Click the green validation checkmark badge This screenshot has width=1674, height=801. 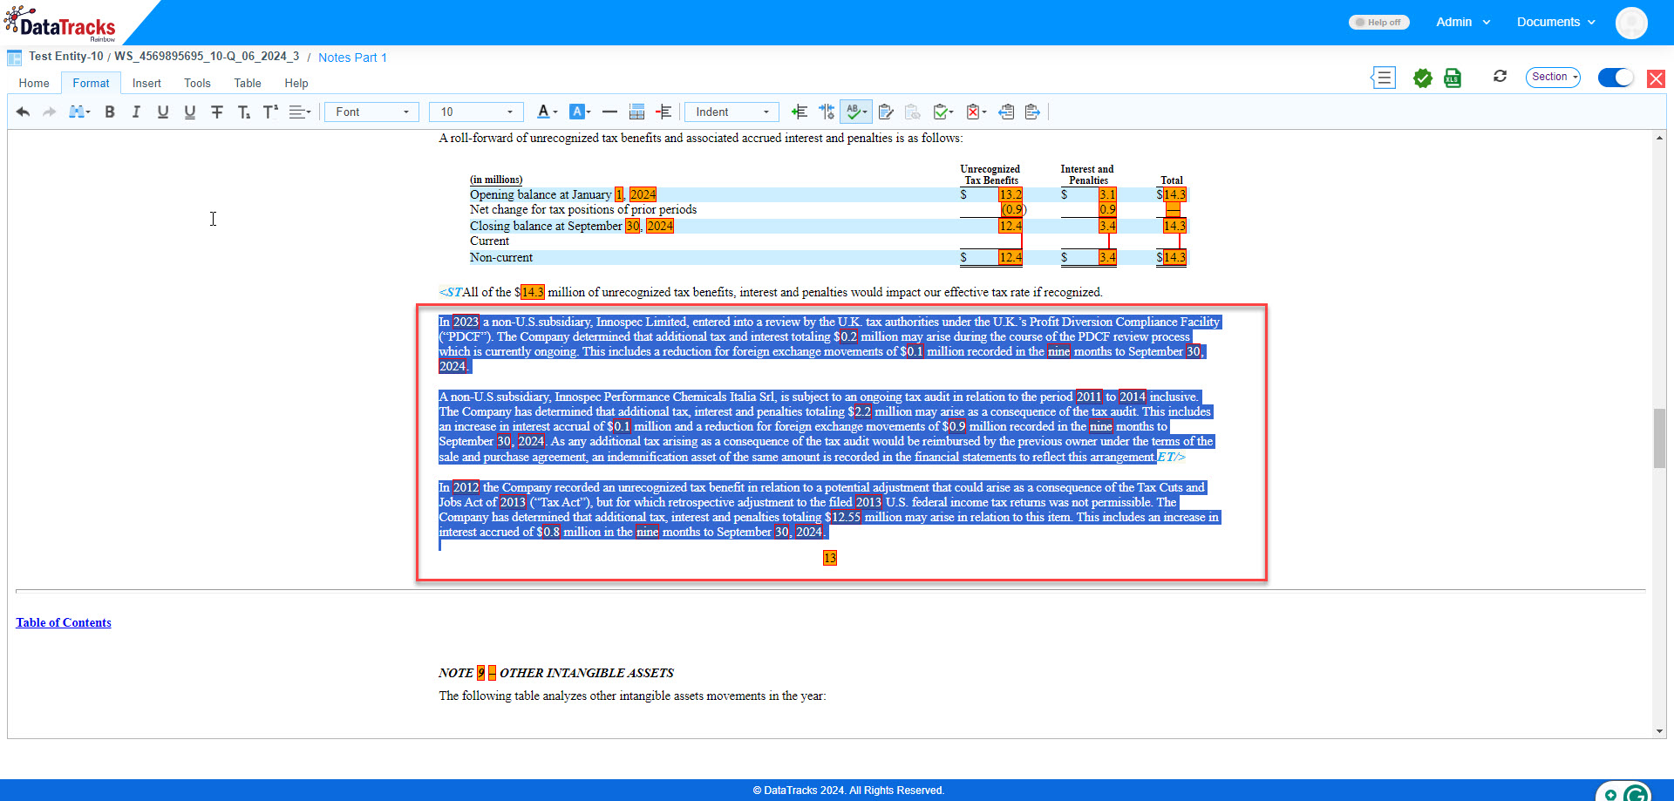coord(1423,78)
